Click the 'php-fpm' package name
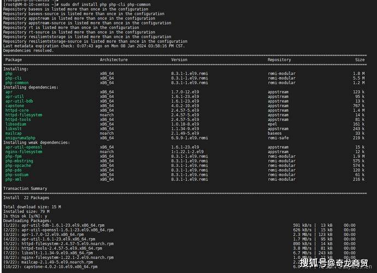377x273 pixels. [14, 156]
